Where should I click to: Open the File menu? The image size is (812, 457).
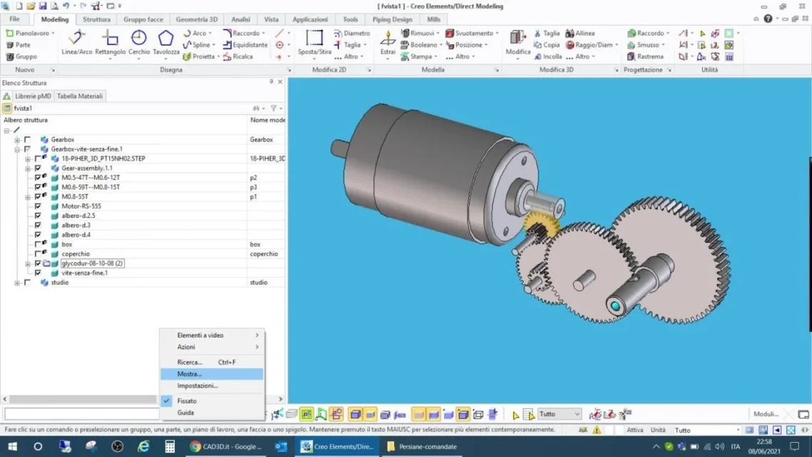14,19
